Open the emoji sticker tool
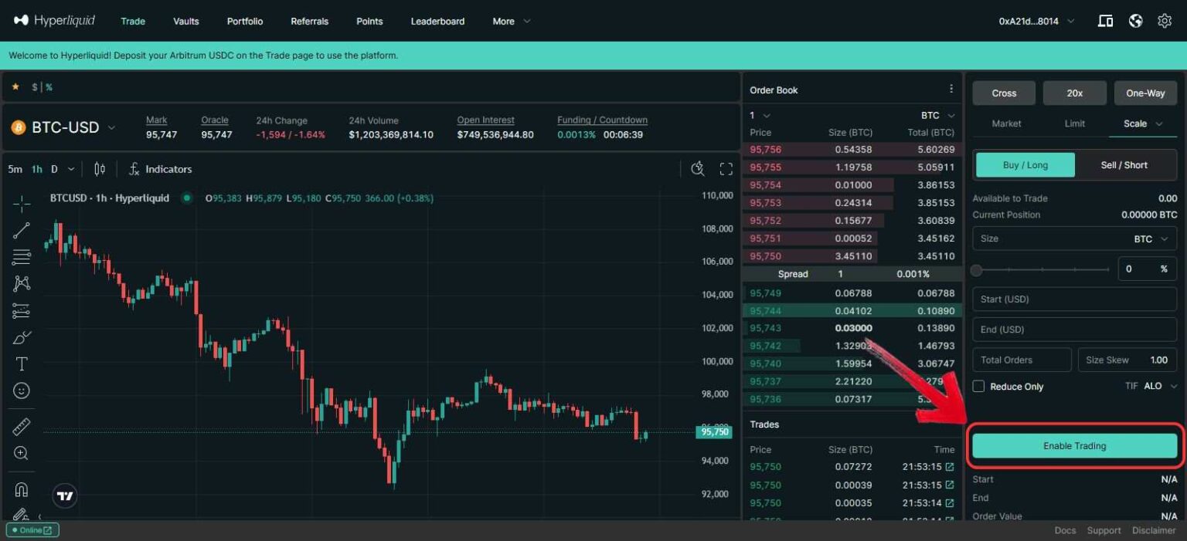Screen dimensions: 1187x541 22,391
